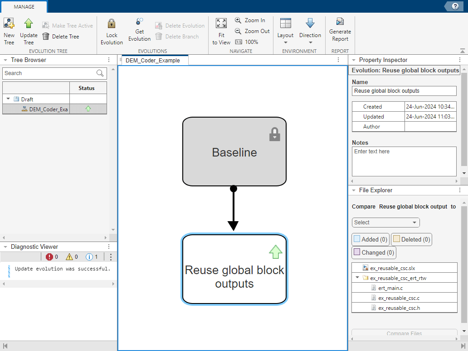Open the compare Select dropdown
468x351 pixels.
pyautogui.click(x=385, y=223)
